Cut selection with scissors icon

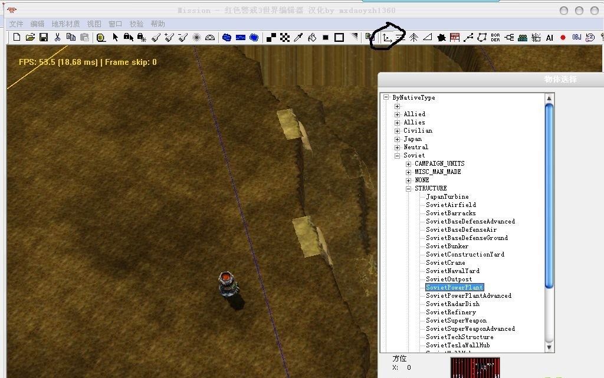57,37
